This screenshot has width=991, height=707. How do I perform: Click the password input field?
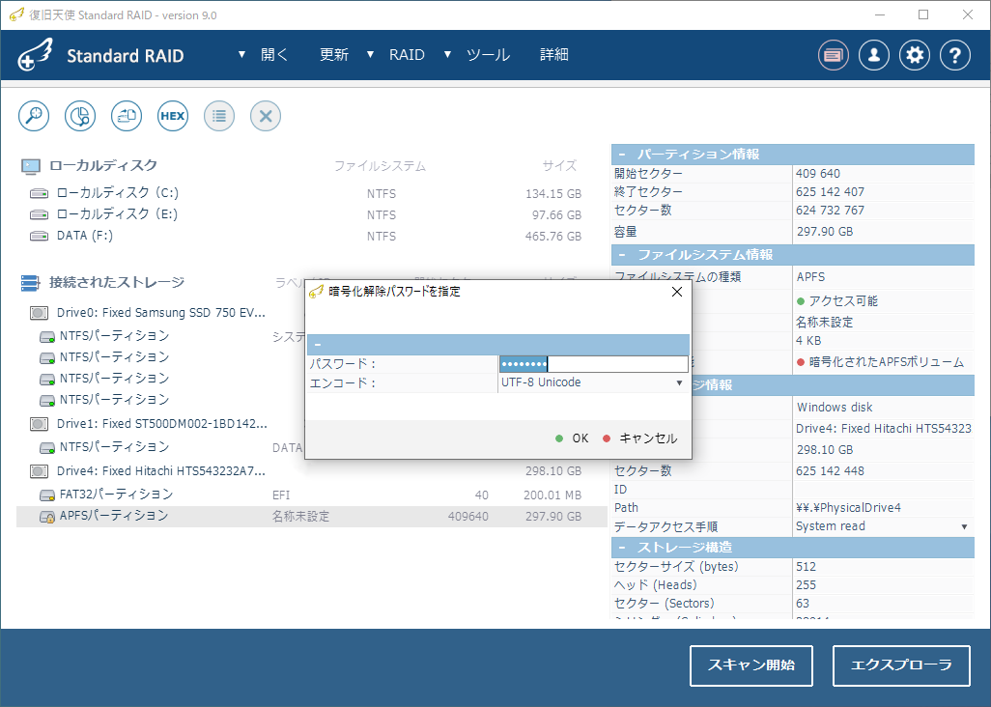pos(593,364)
